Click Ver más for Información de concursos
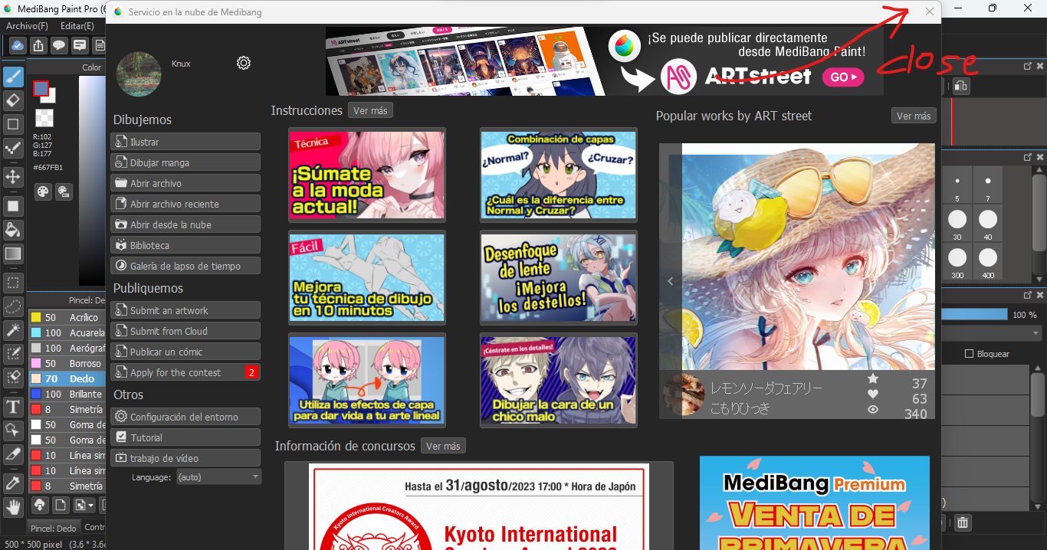This screenshot has height=550, width=1047. tap(443, 446)
